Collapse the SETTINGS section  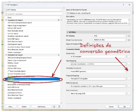[x=67, y=32]
